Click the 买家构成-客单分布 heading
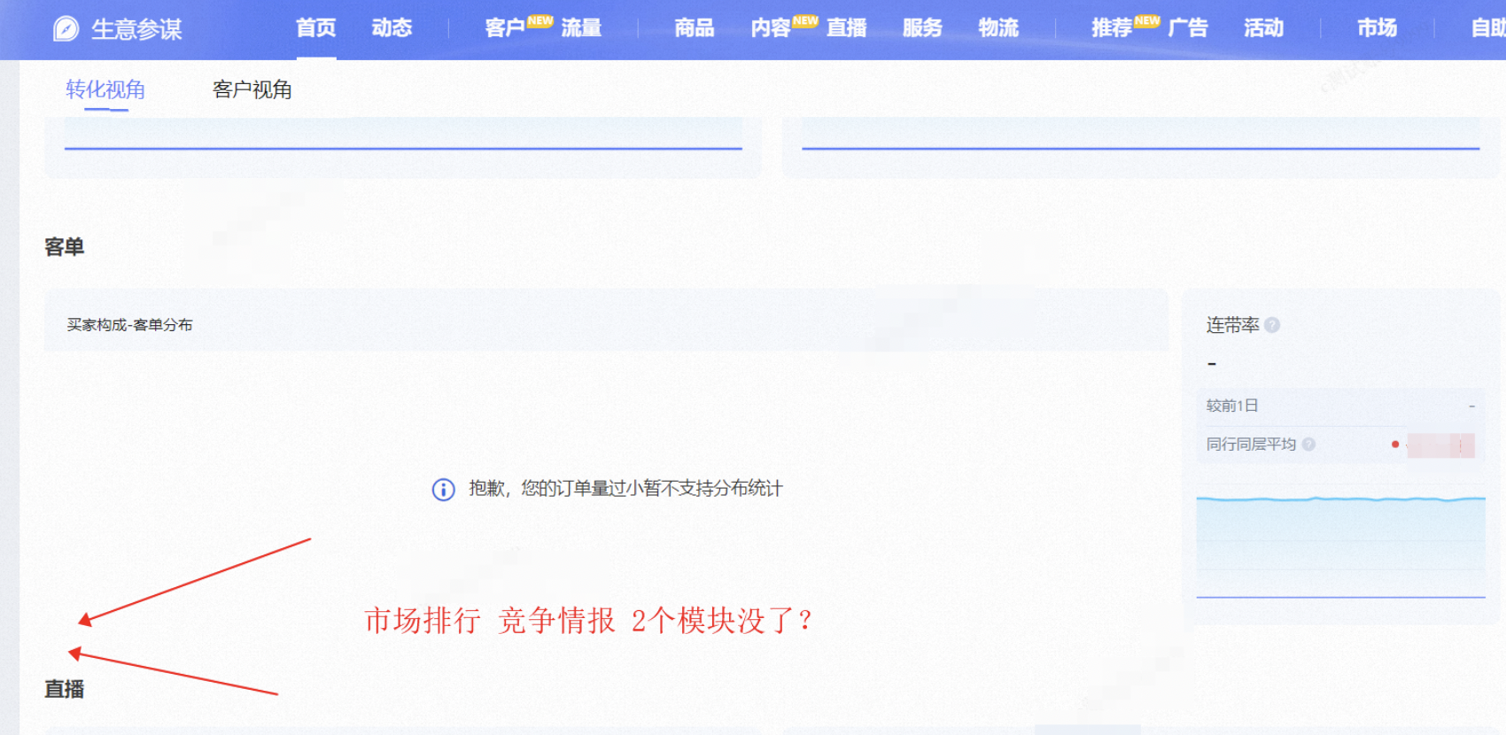1506x735 pixels. coord(129,325)
